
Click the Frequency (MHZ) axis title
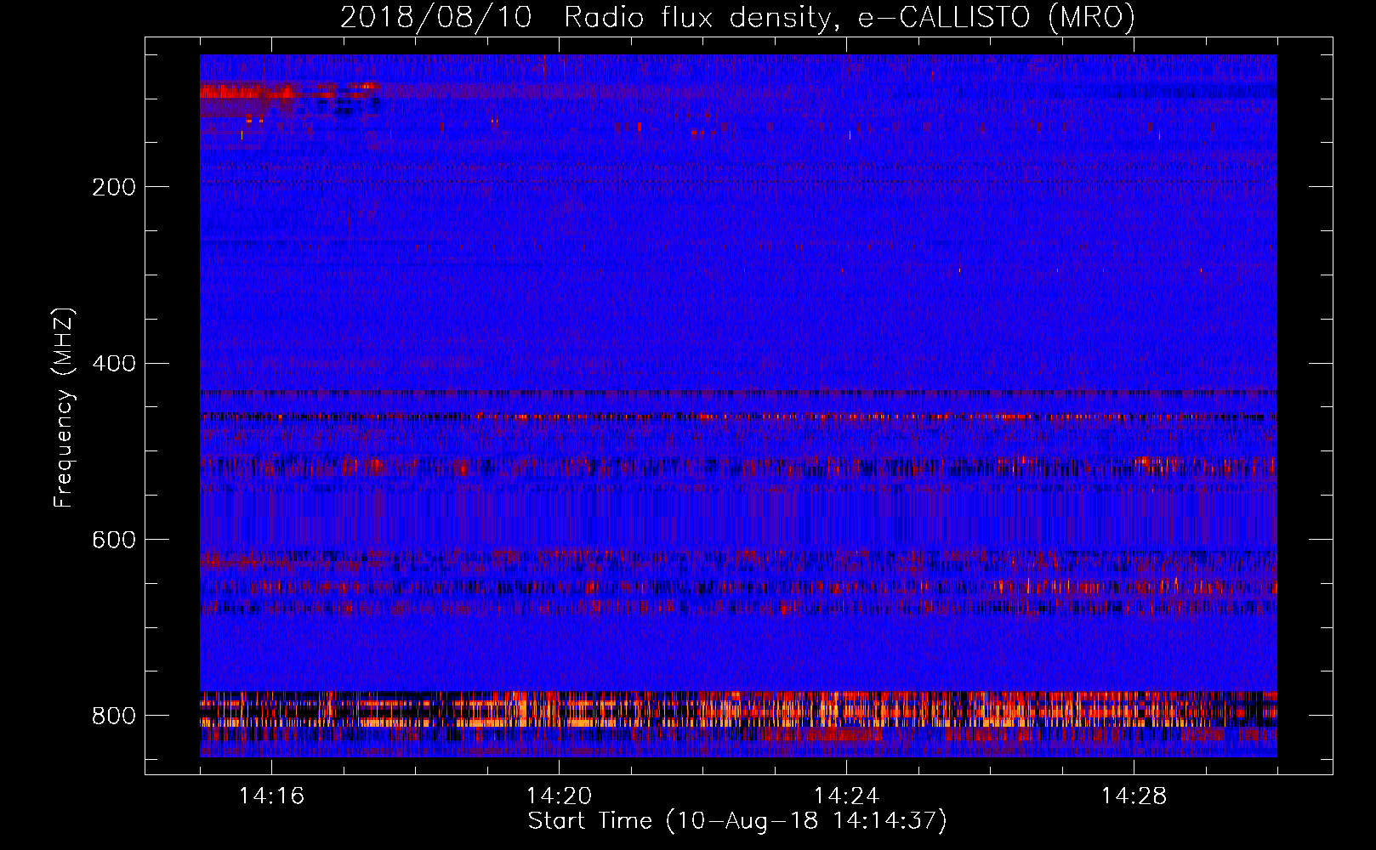point(64,407)
